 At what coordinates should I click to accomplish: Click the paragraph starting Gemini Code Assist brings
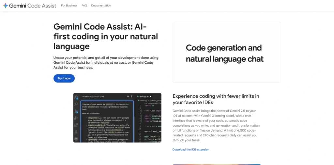[216, 126]
